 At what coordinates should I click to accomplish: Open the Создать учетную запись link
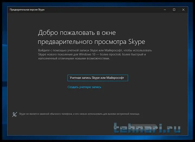pyautogui.click(x=84, y=87)
